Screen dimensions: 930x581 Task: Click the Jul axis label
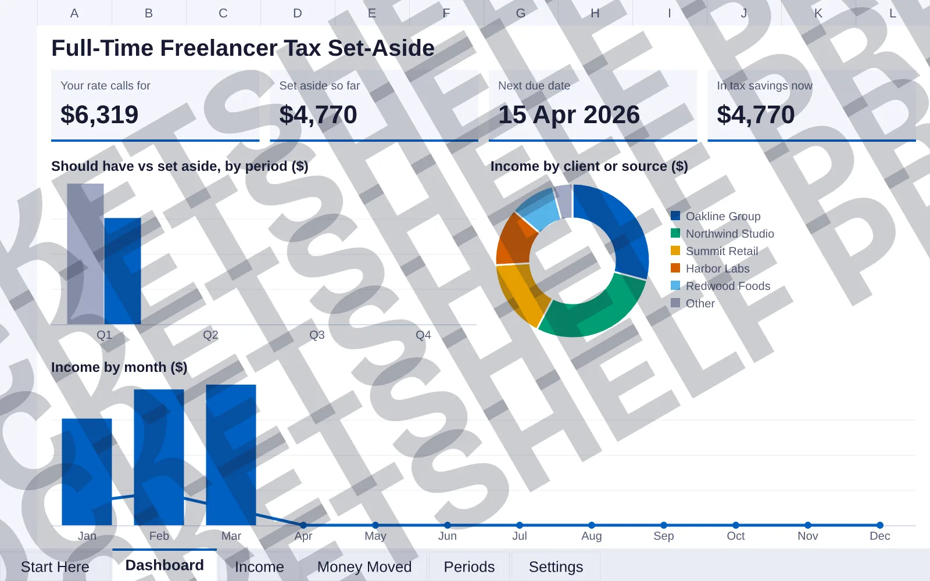520,536
